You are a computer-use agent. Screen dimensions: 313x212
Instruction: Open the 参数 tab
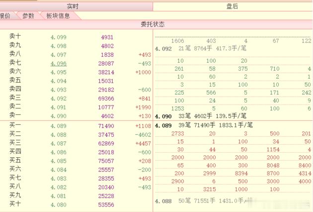pos(28,15)
